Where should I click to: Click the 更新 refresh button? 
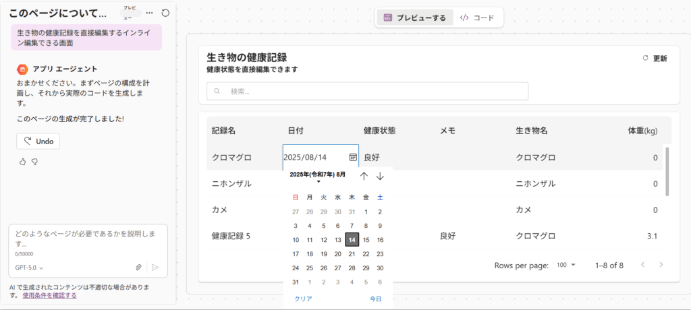click(x=655, y=59)
